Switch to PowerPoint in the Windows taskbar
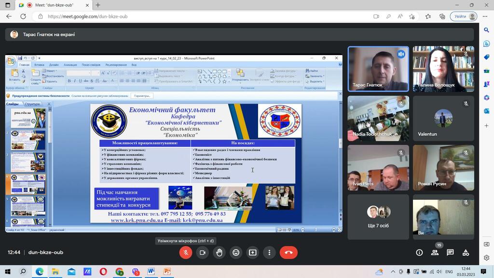Screen dimensions: 494x278 coord(167,272)
